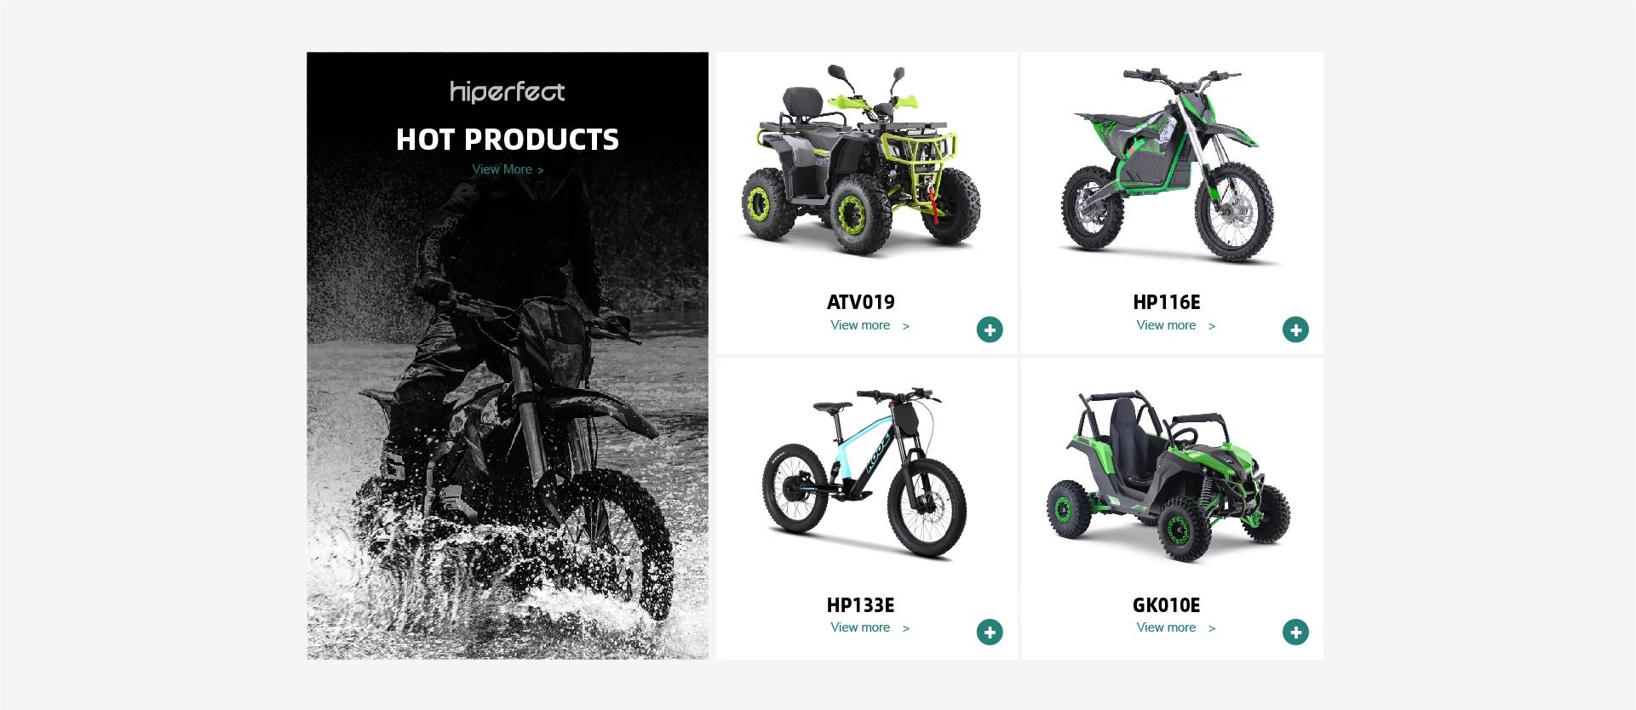Click the HP116E product title
The height and width of the screenshot is (710, 1636).
point(1167,302)
